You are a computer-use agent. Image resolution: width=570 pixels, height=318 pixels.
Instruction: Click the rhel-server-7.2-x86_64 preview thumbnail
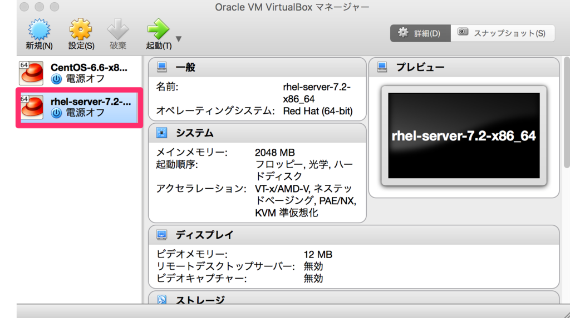click(x=464, y=135)
